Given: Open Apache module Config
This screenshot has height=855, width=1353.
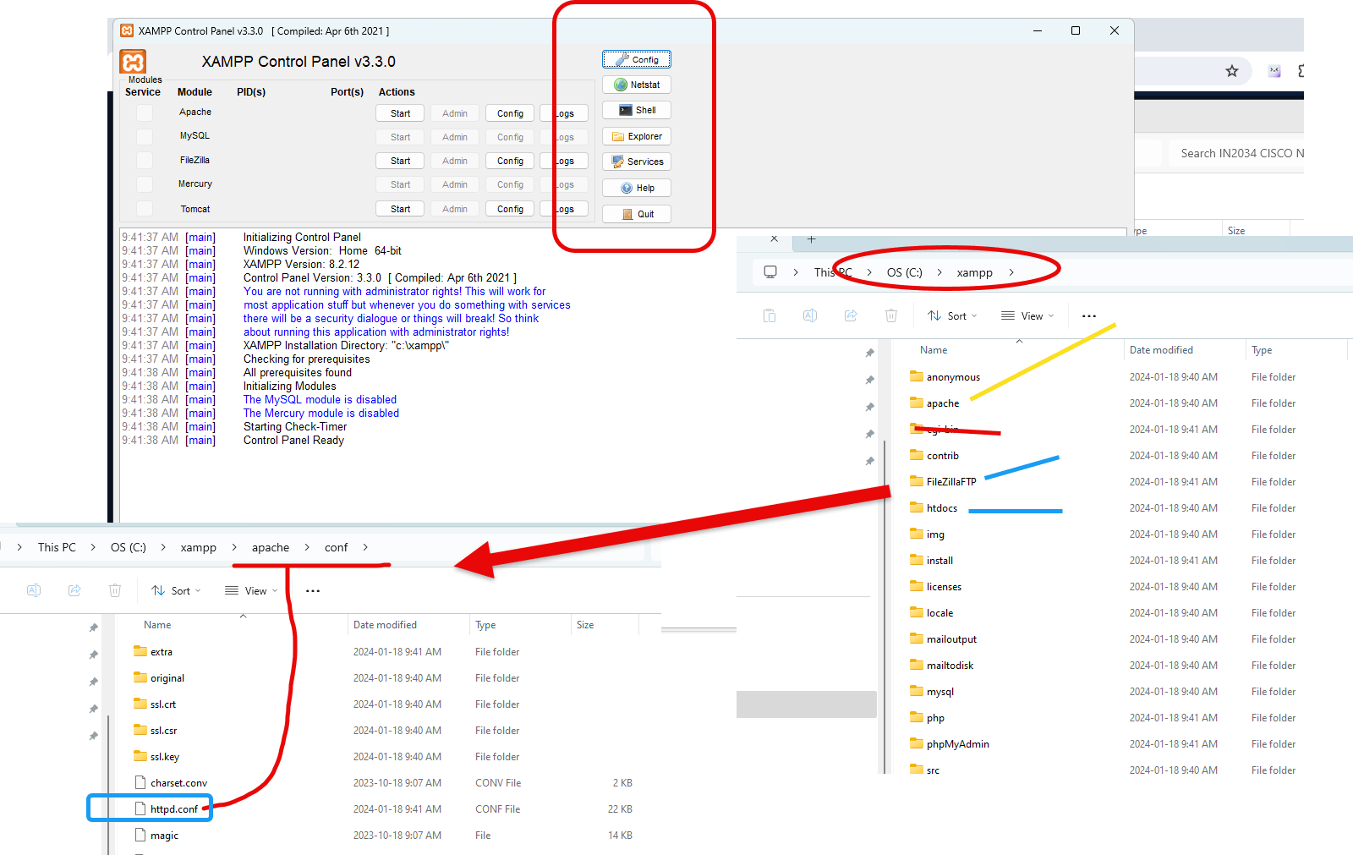Looking at the screenshot, I should pos(510,113).
